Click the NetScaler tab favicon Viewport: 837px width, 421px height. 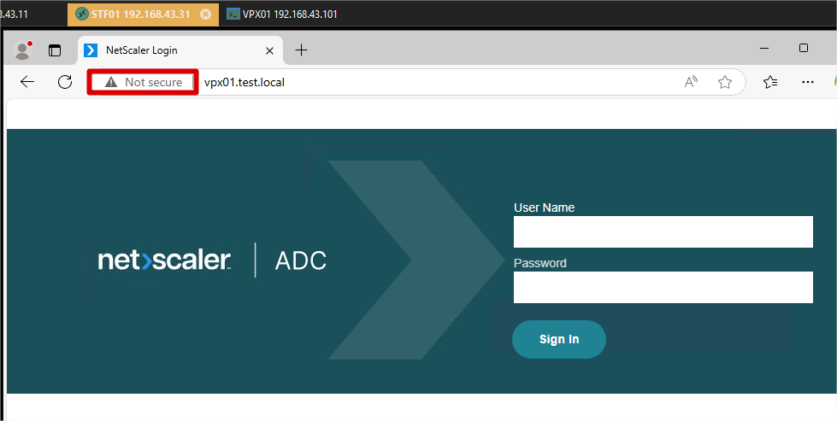click(91, 50)
